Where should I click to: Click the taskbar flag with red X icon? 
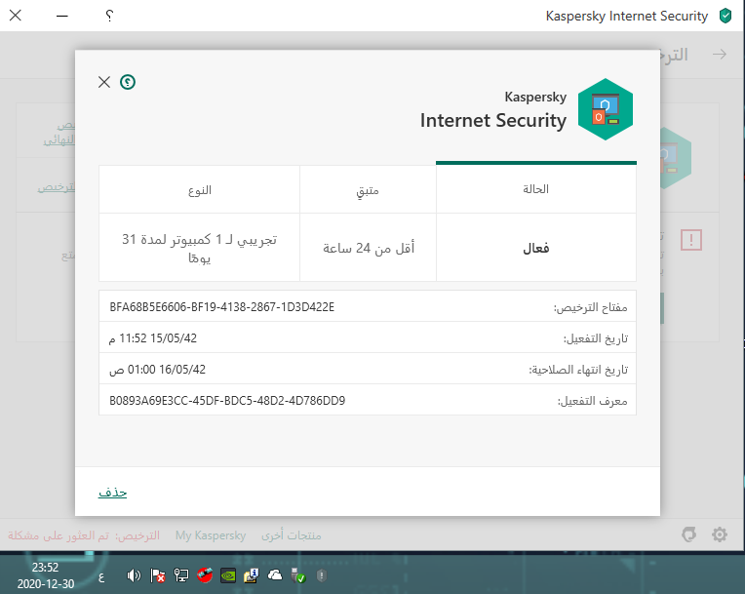pos(157,575)
